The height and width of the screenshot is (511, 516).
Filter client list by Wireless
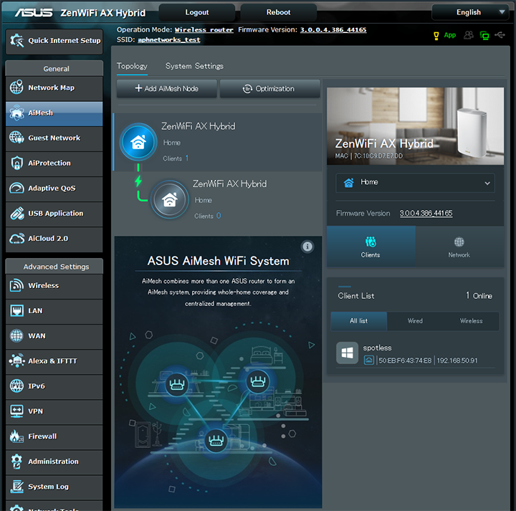471,321
